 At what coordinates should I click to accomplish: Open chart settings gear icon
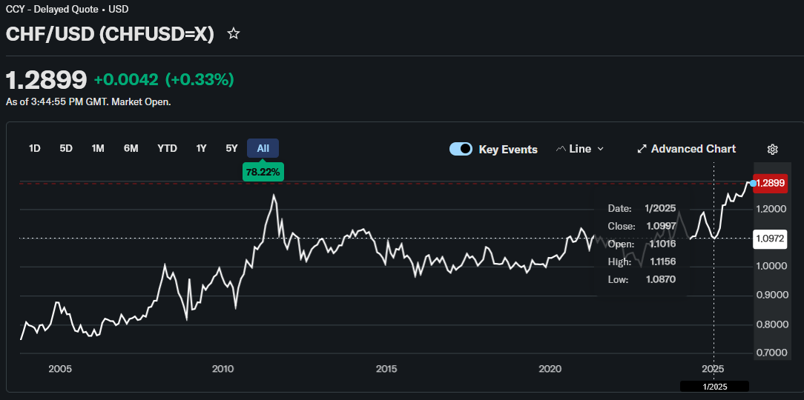772,150
